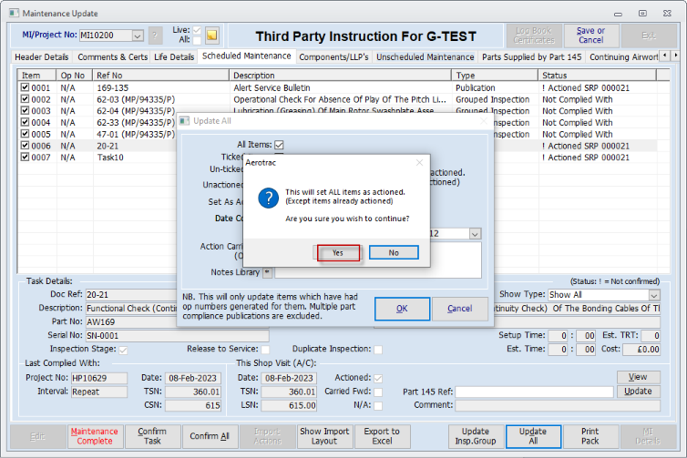Screen dimensions: 687x458
Task: Click the Notes Library asterisk button
Action: (268, 271)
